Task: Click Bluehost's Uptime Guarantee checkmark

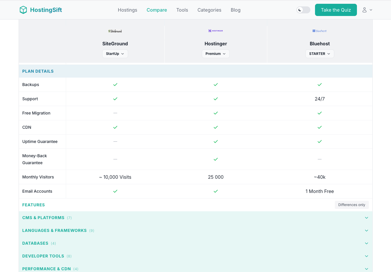Action: 320,142
